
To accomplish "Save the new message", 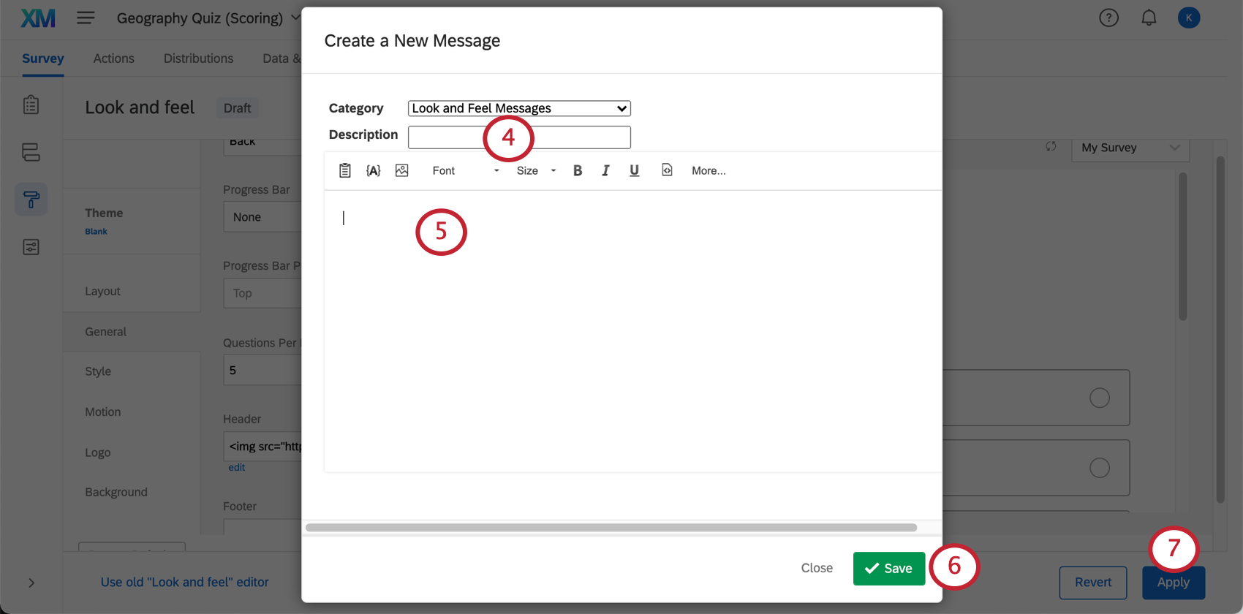I will pos(888,568).
